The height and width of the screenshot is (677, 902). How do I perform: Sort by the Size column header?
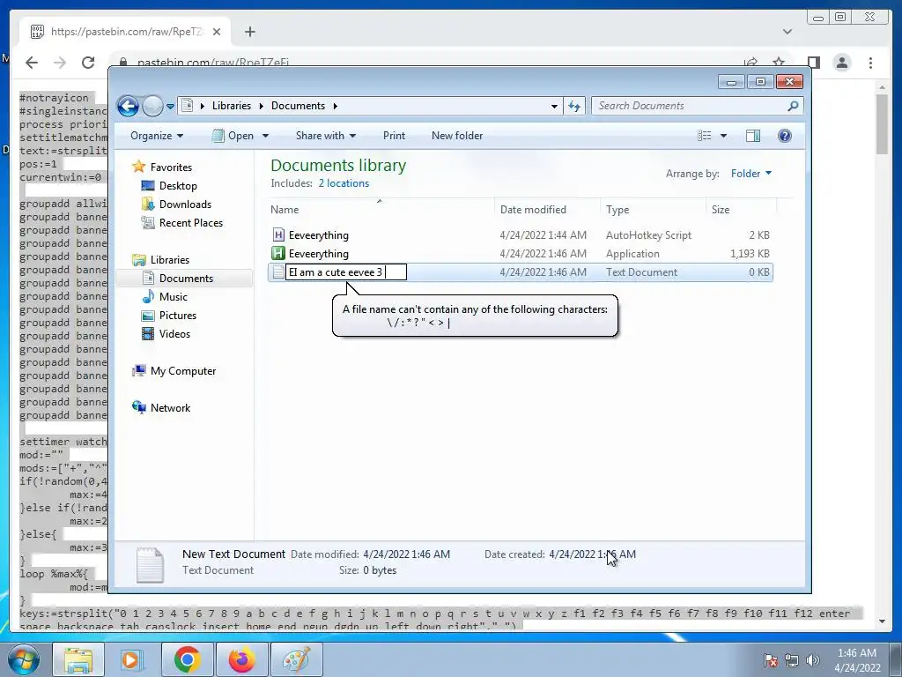click(x=742, y=210)
